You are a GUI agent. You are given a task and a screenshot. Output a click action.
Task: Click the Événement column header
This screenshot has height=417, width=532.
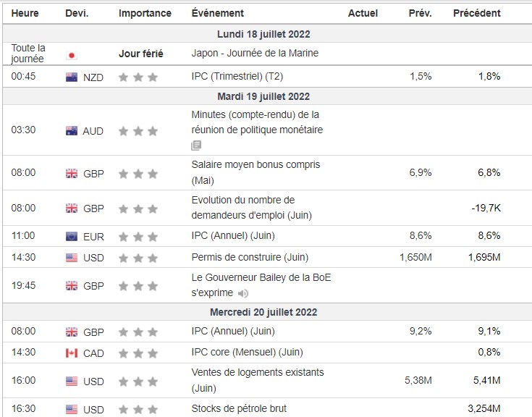tap(218, 13)
